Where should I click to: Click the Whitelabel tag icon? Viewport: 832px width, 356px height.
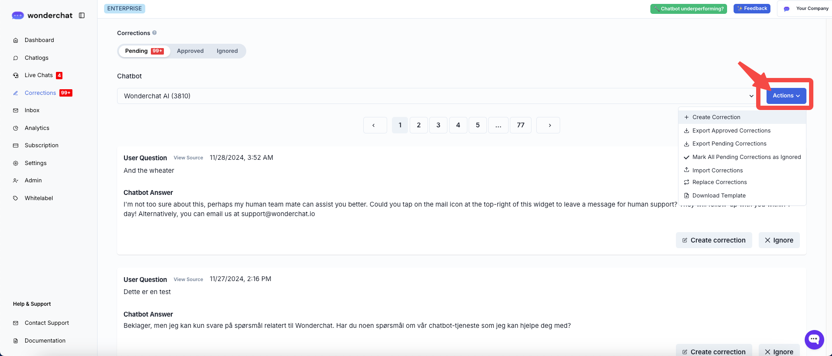16,198
